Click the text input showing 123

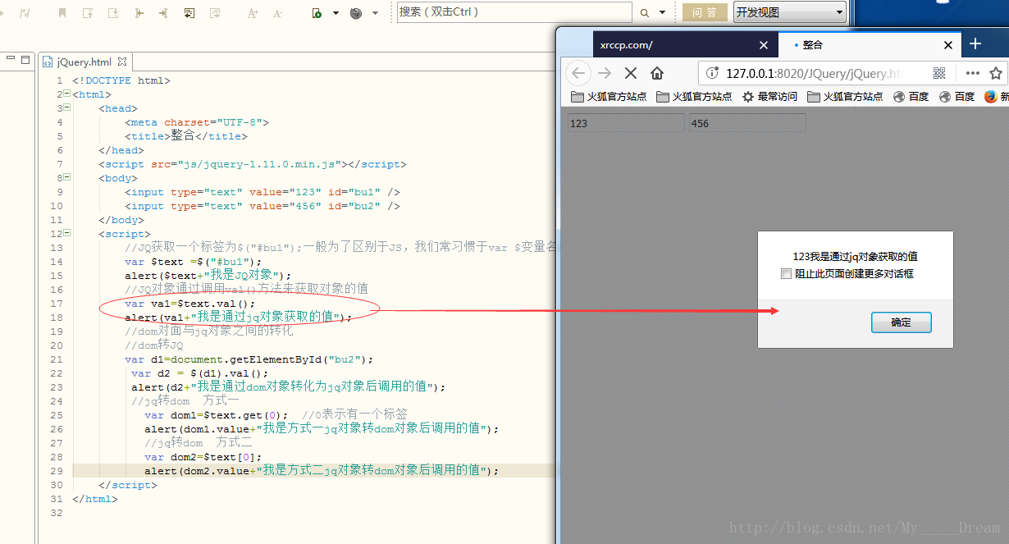point(626,123)
